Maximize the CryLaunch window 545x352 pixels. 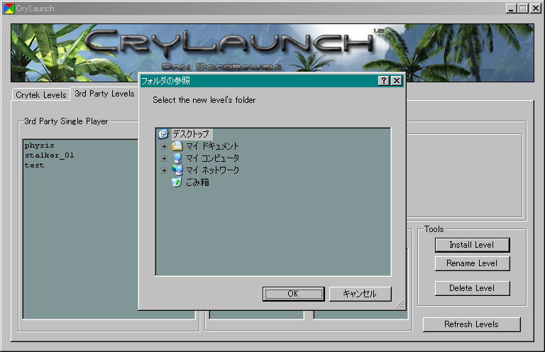522,9
